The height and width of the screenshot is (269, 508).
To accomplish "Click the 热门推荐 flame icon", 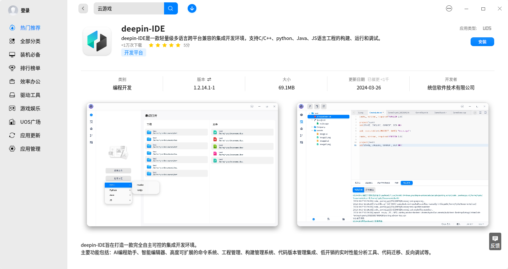I will tap(12, 28).
